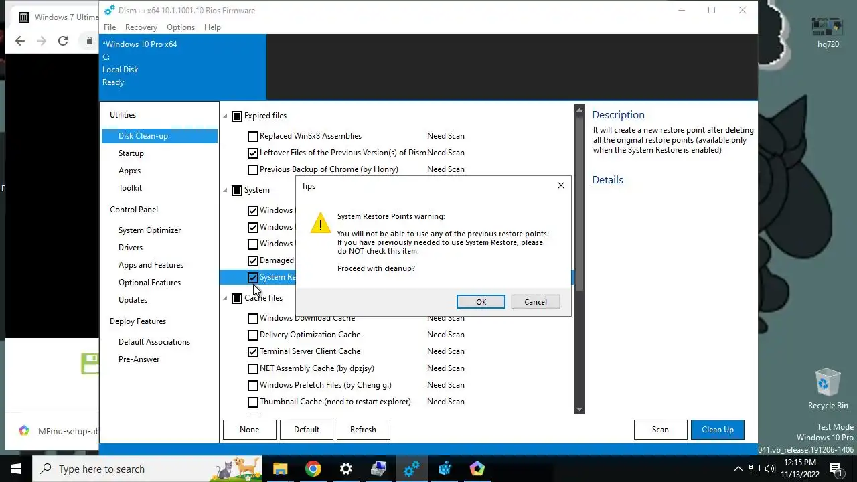
Task: Collapse the System group
Action: pyautogui.click(x=226, y=190)
